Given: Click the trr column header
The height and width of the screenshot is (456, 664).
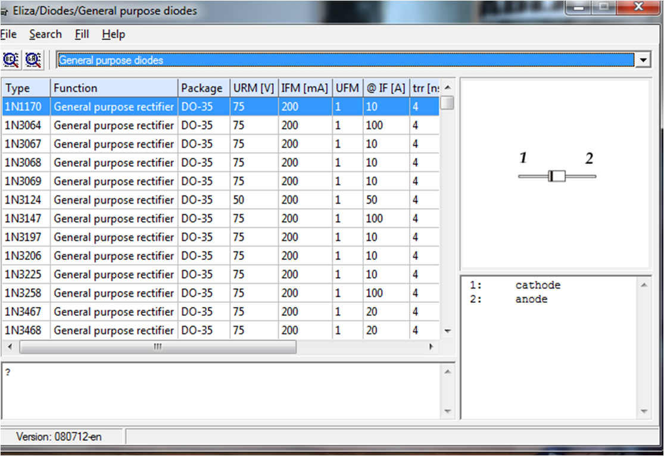Looking at the screenshot, I should pos(425,88).
